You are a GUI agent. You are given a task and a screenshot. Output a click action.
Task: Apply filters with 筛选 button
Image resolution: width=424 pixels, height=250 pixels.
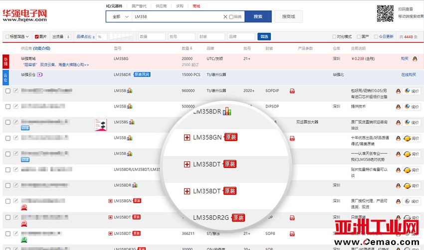[264, 36]
